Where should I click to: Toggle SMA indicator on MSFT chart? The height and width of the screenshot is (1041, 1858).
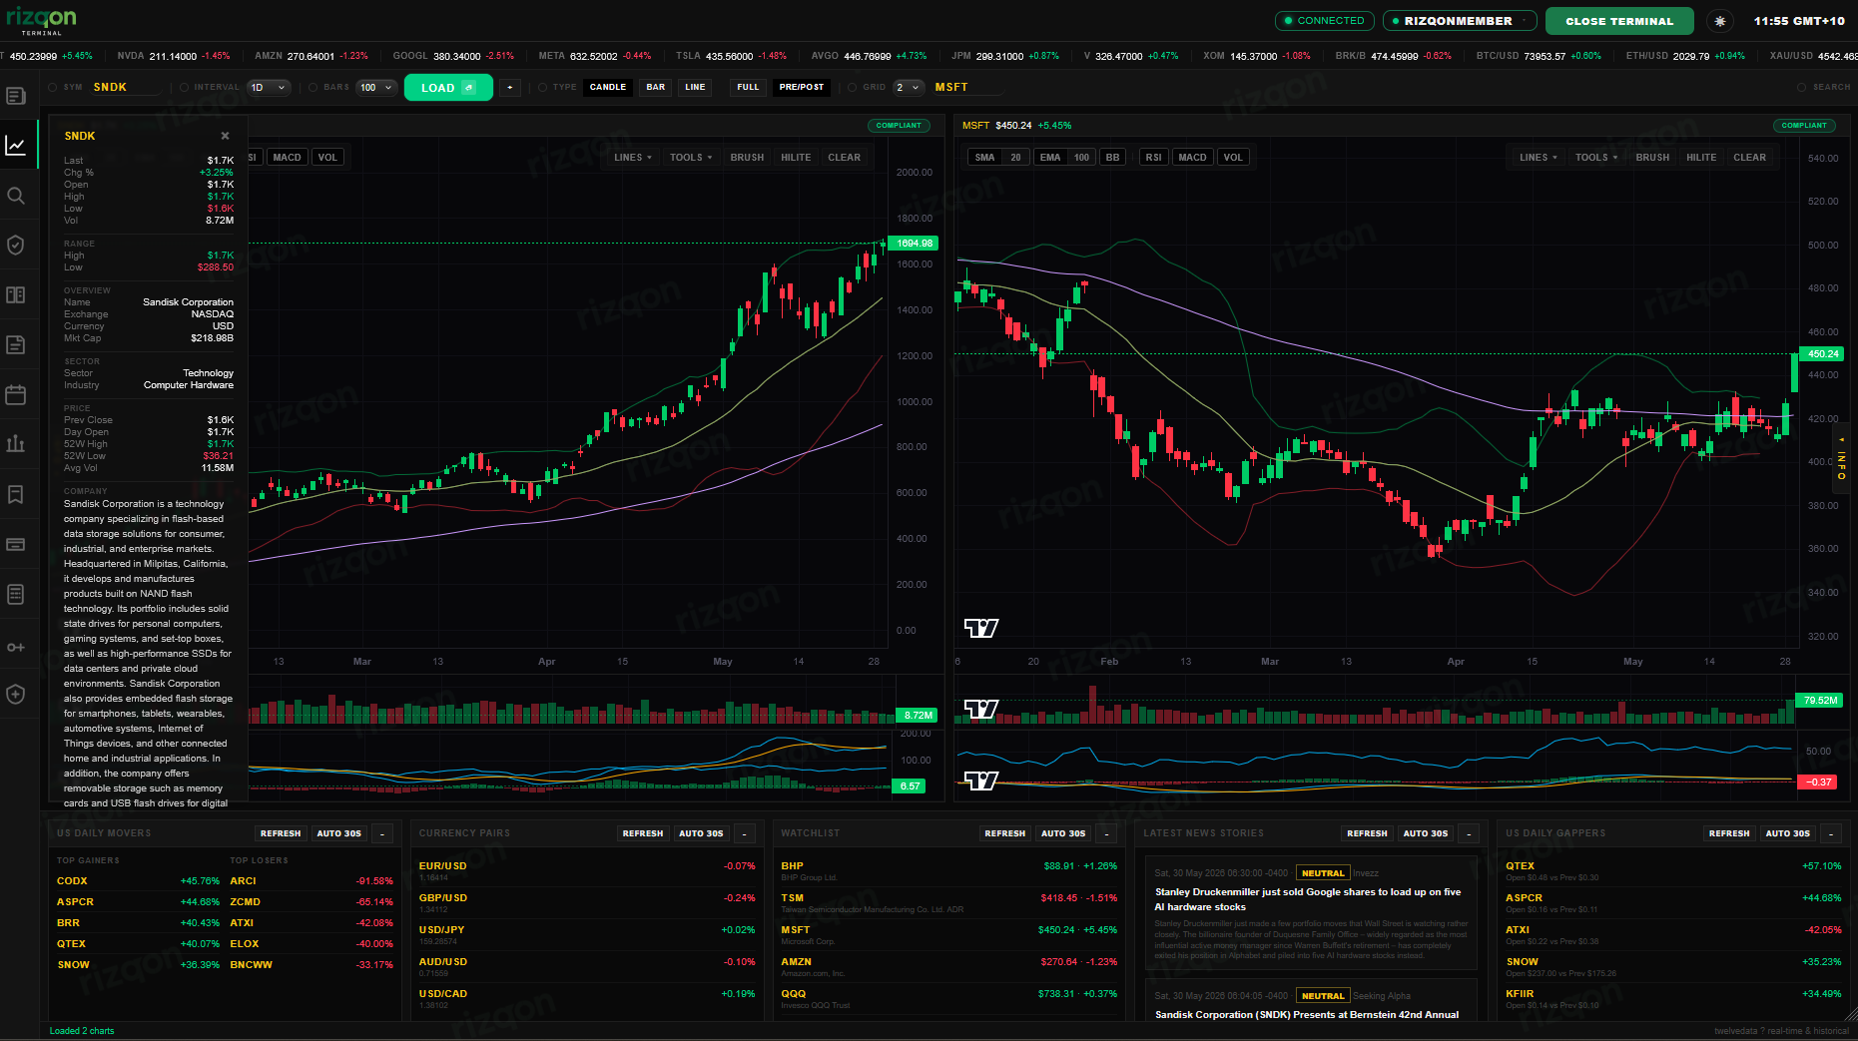(984, 158)
